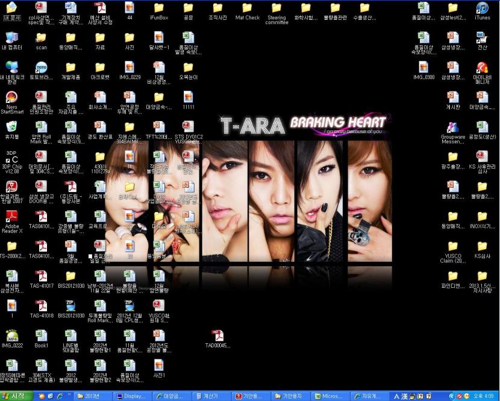Show hidden system tray icons

451,396
